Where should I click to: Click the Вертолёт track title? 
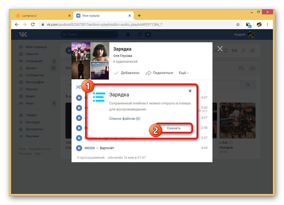click(107, 148)
